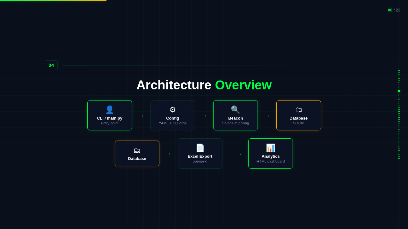The image size is (408, 229).
Task: Click the green word "Overview" in the heading
Action: [x=243, y=85]
